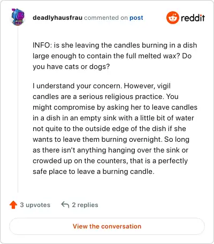The height and width of the screenshot is (244, 214).
Task: Follow the blue 'post' link
Action: click(x=136, y=18)
